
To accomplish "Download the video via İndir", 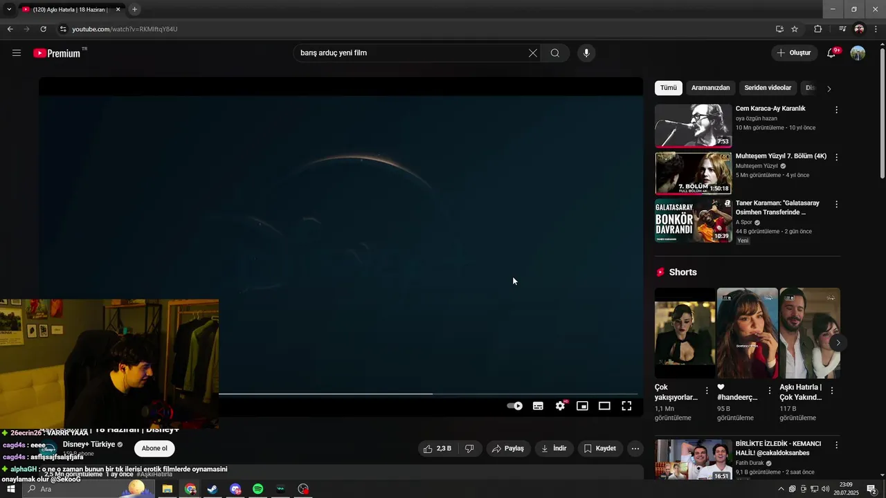I will [554, 449].
